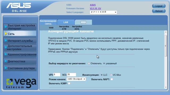The width and height of the screenshot is (170, 95).
Task: Open Дополнительные настройки menu
Action: [20, 47]
